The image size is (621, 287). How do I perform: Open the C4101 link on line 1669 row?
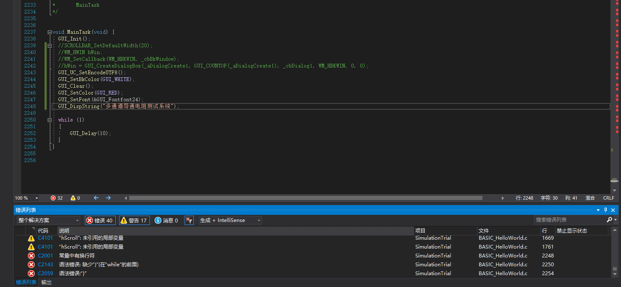pos(46,238)
